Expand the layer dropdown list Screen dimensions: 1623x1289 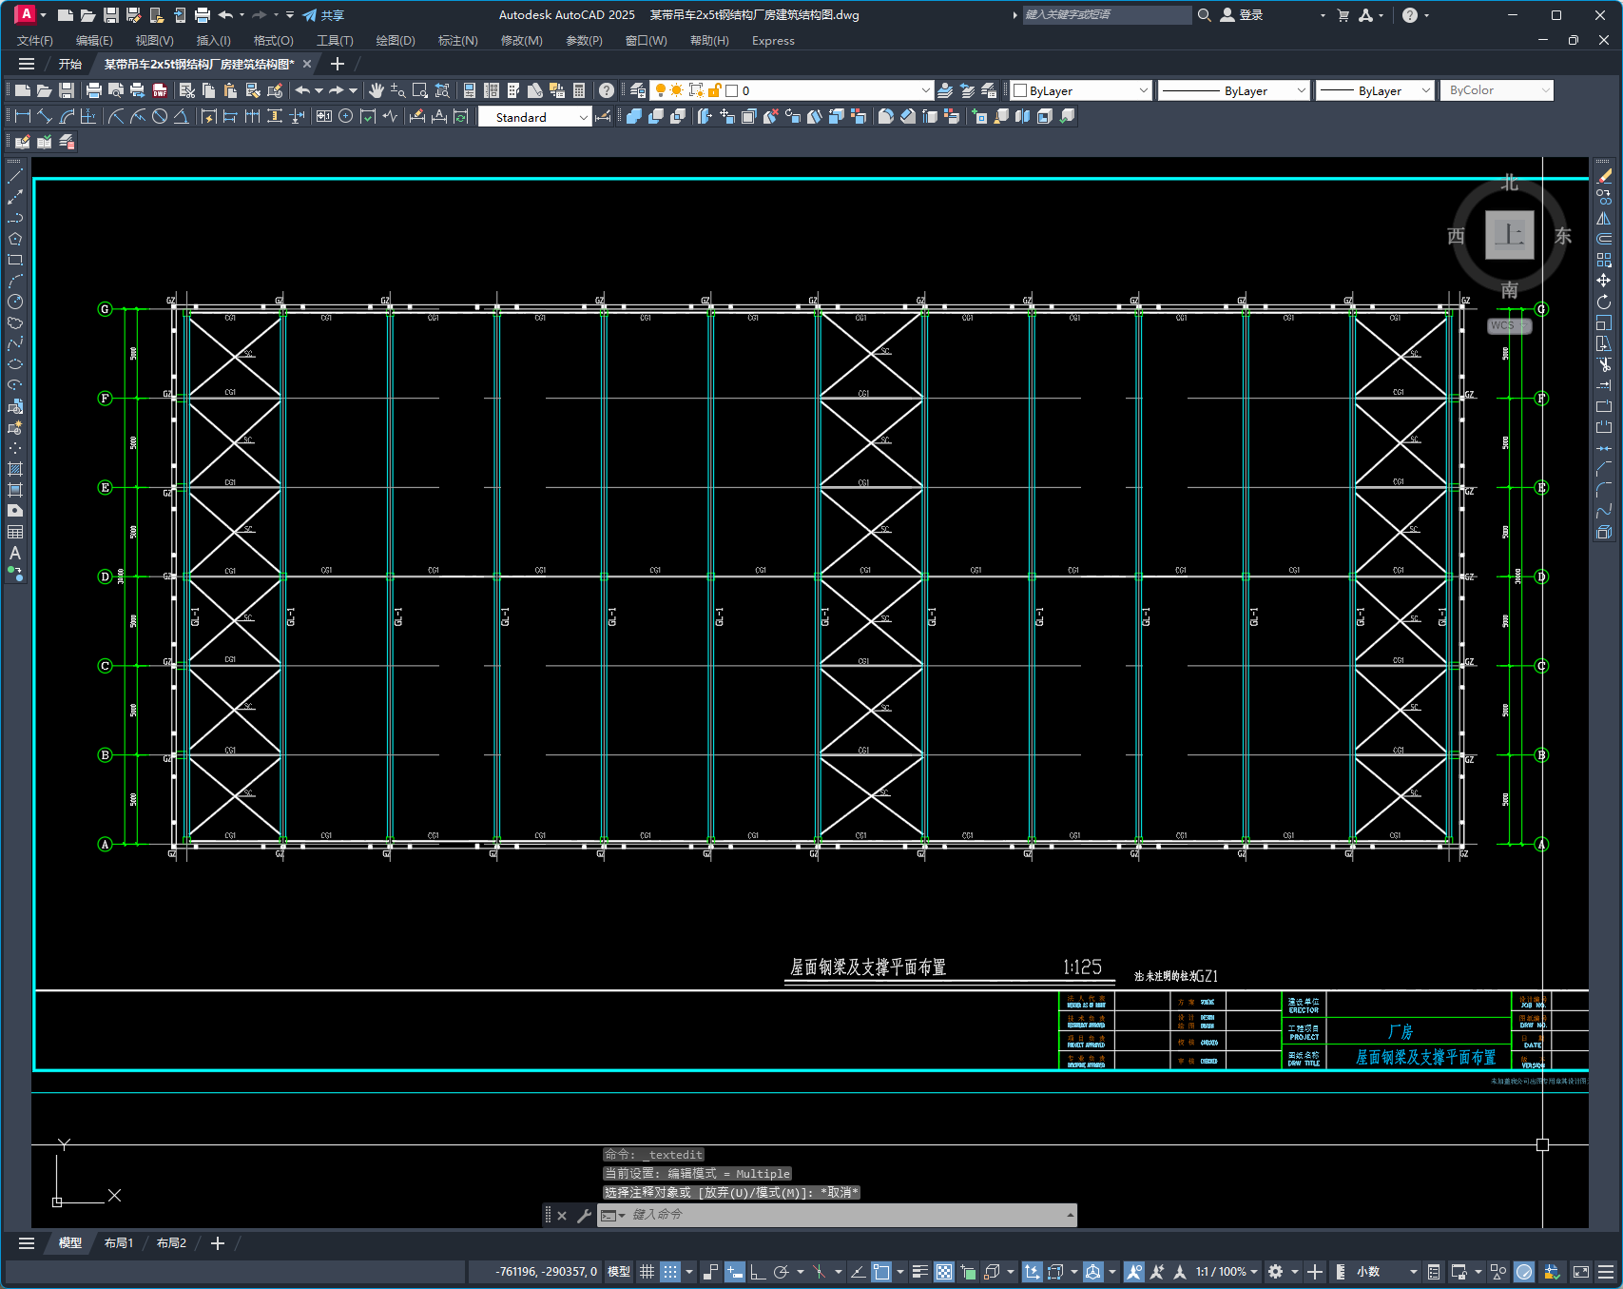[925, 90]
